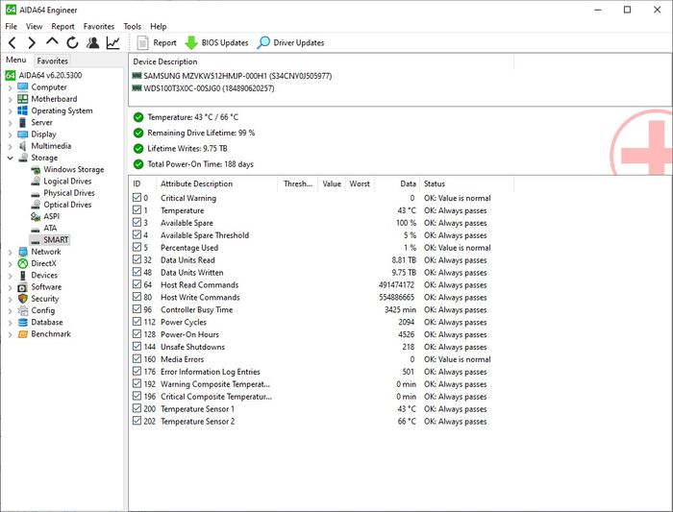Image resolution: width=673 pixels, height=512 pixels.
Task: Expand the Computer tree node
Action: [x=10, y=87]
